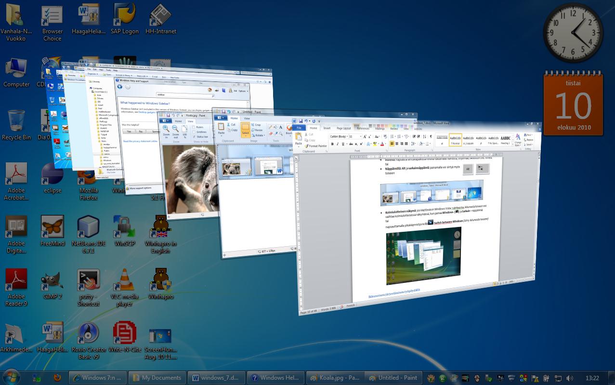Click the Help search field containing 'sidebar'
Viewport: 615px width, 385px height.
coord(185,95)
